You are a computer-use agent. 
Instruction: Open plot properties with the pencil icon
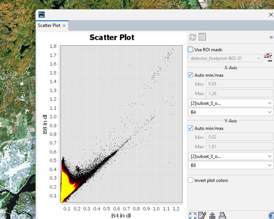click(202, 215)
